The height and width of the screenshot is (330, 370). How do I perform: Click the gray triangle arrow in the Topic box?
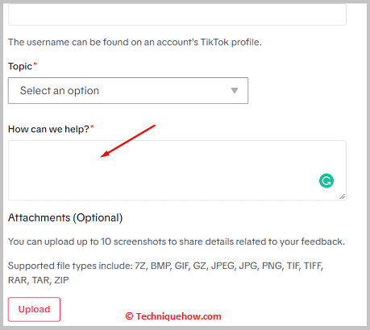click(x=235, y=91)
